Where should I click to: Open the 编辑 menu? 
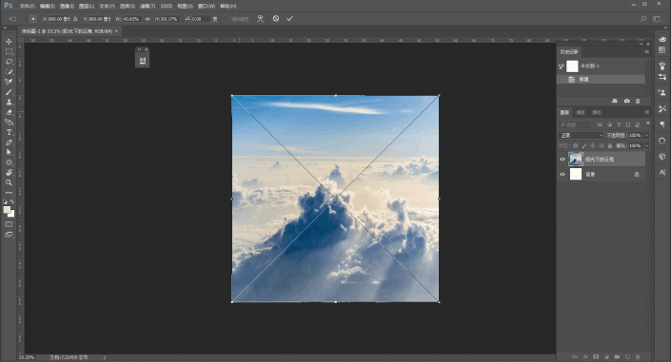pyautogui.click(x=47, y=6)
